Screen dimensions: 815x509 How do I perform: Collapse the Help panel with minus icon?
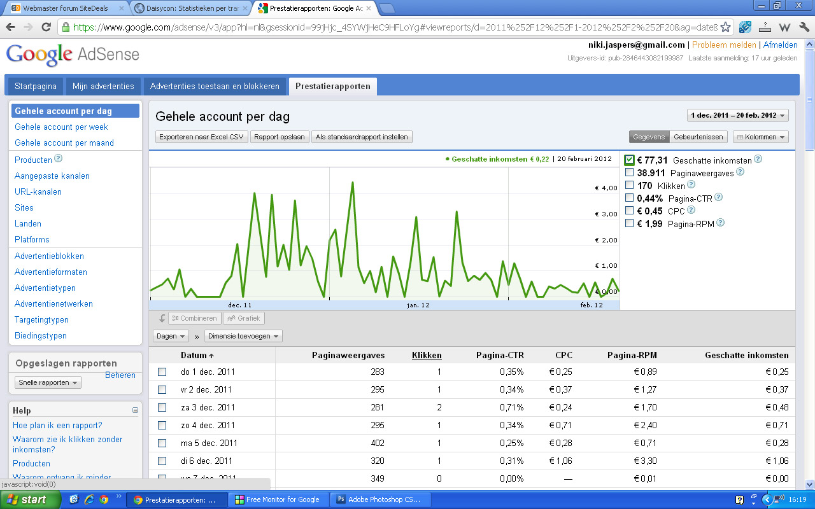pyautogui.click(x=135, y=410)
